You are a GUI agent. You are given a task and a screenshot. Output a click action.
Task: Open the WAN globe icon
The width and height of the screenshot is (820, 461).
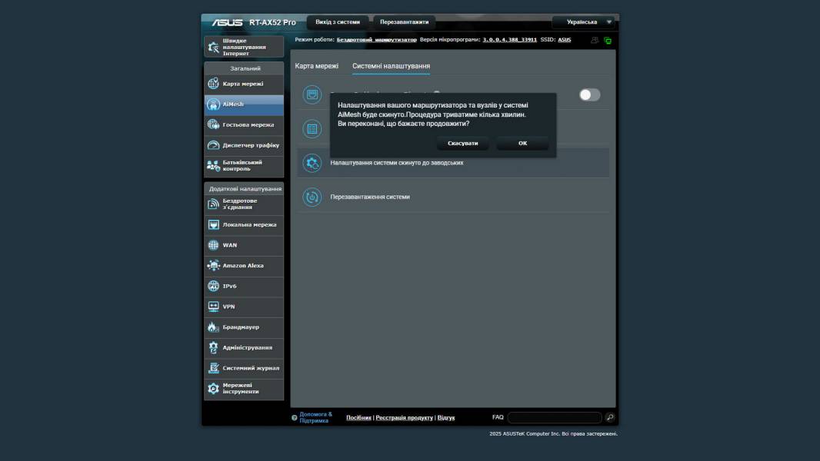(213, 245)
